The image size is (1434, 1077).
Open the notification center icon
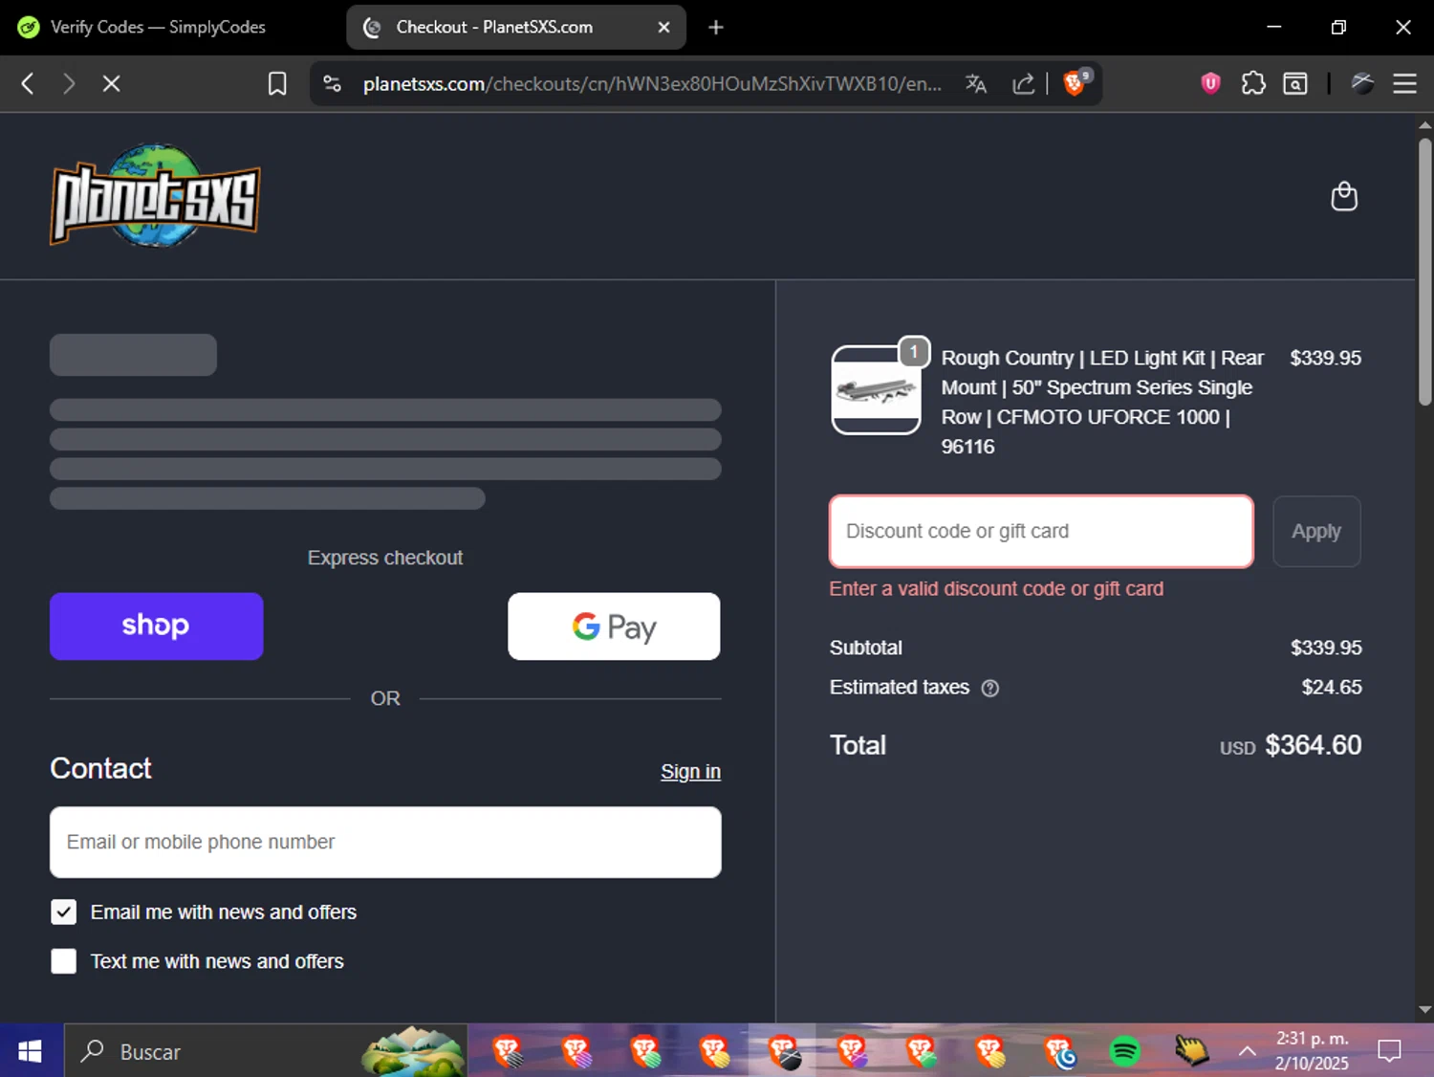(x=1389, y=1051)
